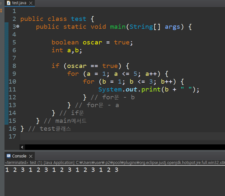Click line number 5 in the gutter
The width and height of the screenshot is (225, 196).
(x=14, y=42)
